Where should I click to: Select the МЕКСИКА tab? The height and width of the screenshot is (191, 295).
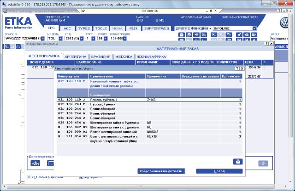click(124, 56)
